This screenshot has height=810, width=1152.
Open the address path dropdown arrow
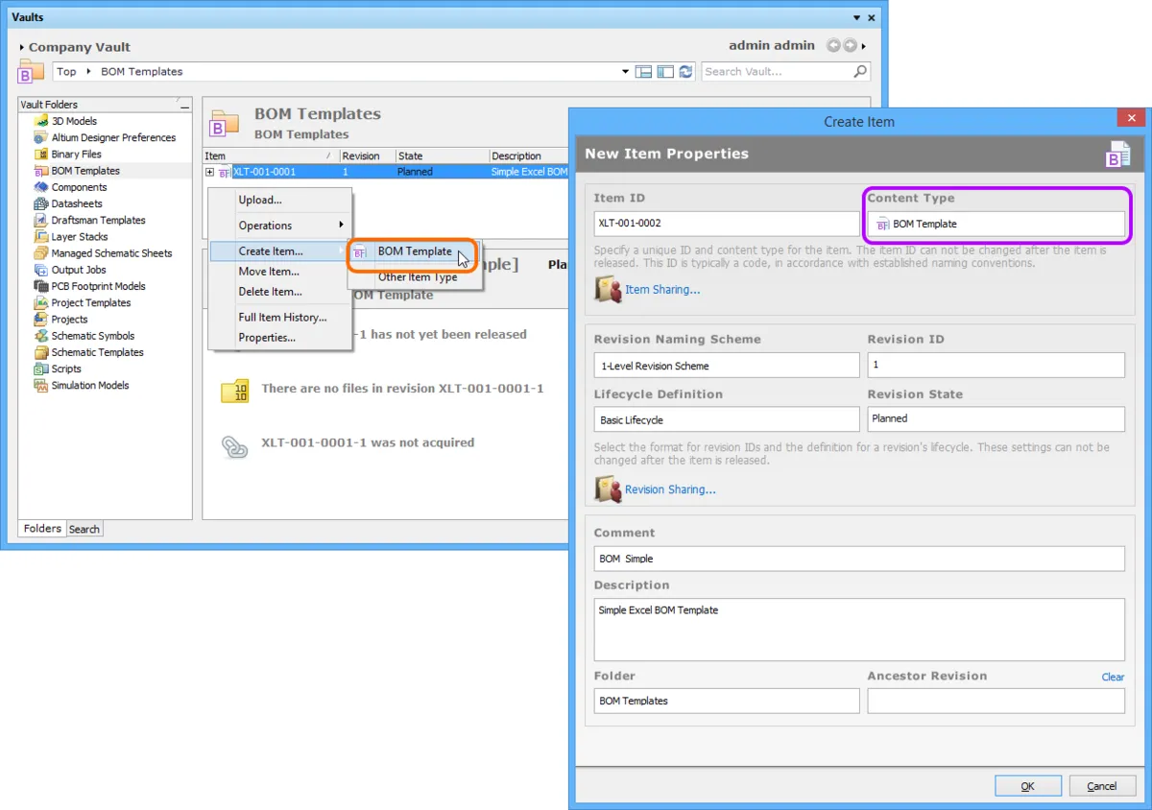(x=626, y=71)
